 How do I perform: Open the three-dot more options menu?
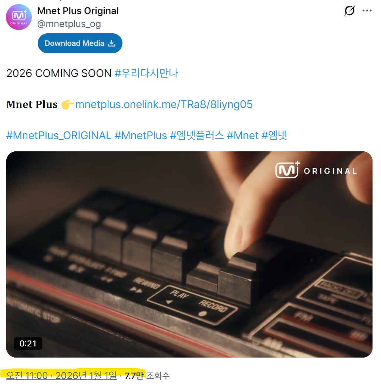click(367, 10)
